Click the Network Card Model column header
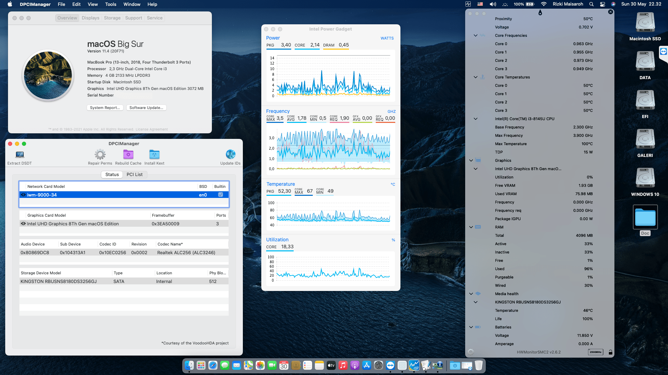Screen dimensions: 668x375 46,186
